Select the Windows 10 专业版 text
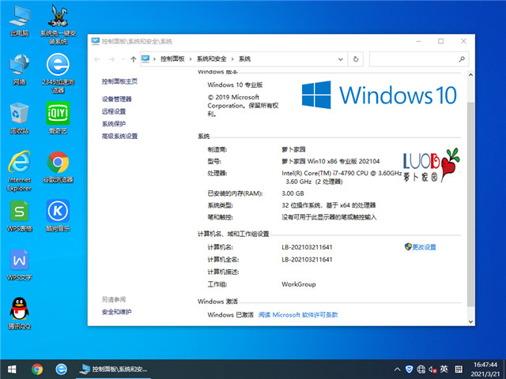 (x=235, y=84)
